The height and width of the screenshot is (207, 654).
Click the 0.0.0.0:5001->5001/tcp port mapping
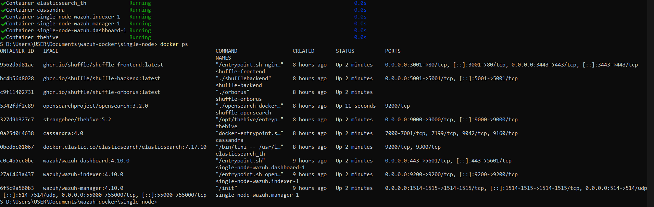(x=419, y=78)
